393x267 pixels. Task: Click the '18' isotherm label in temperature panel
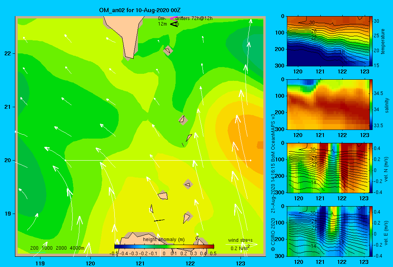point(342,52)
